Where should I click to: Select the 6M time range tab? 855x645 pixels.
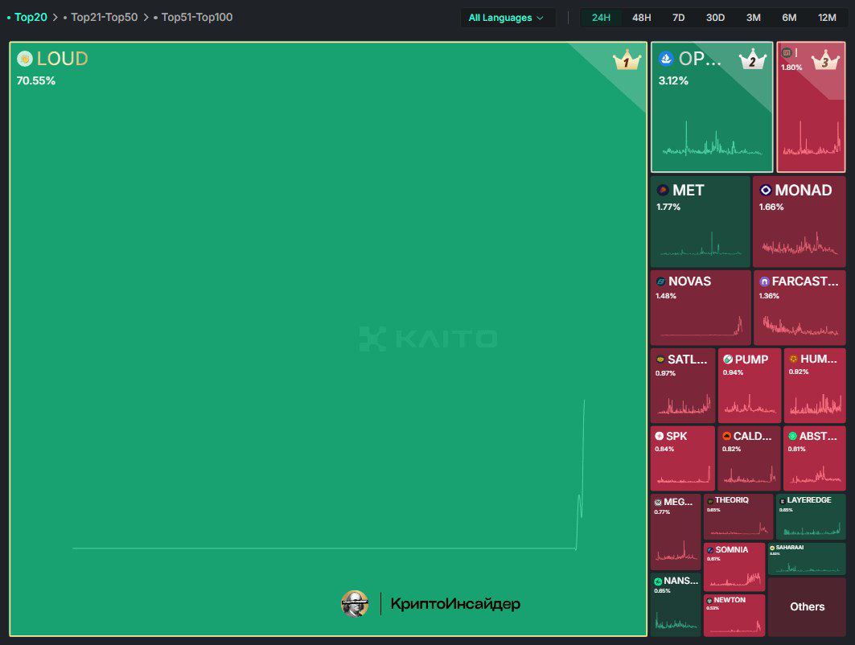[x=789, y=18]
